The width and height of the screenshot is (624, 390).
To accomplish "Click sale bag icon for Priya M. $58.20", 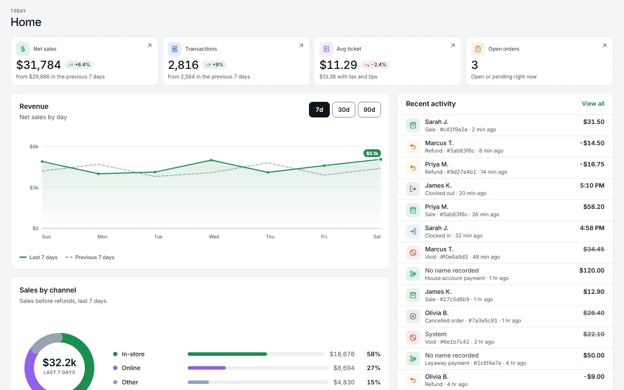I will (413, 210).
